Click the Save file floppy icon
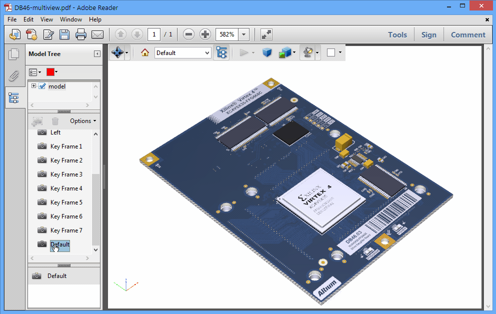This screenshot has height=314, width=496. (x=64, y=34)
